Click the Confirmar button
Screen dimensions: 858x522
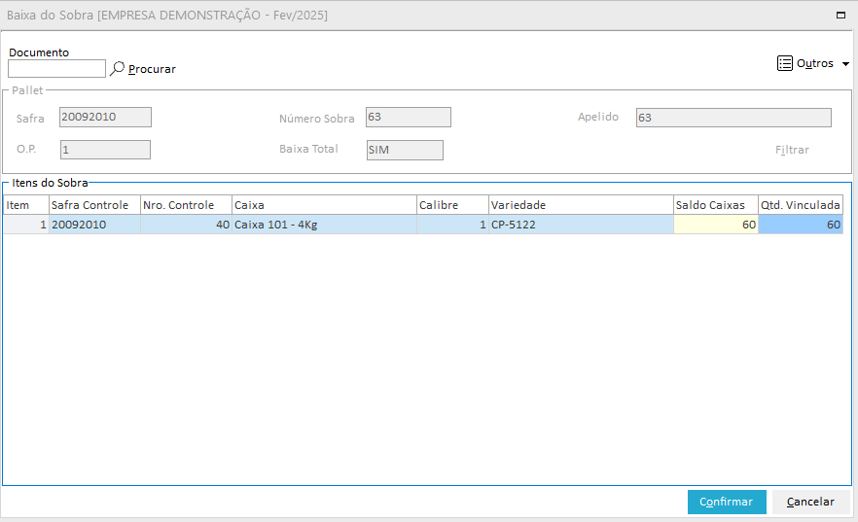pos(727,502)
